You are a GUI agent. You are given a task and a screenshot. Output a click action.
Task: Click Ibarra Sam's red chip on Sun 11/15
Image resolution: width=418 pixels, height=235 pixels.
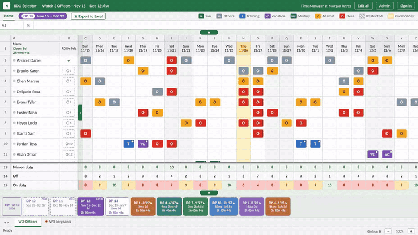(x=85, y=133)
